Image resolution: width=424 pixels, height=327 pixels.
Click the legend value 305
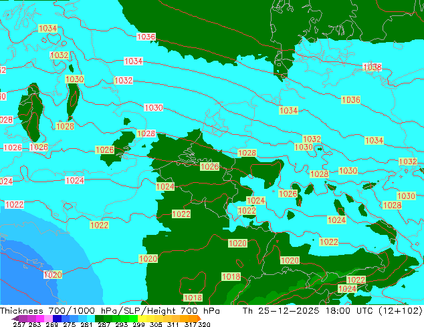(156, 324)
